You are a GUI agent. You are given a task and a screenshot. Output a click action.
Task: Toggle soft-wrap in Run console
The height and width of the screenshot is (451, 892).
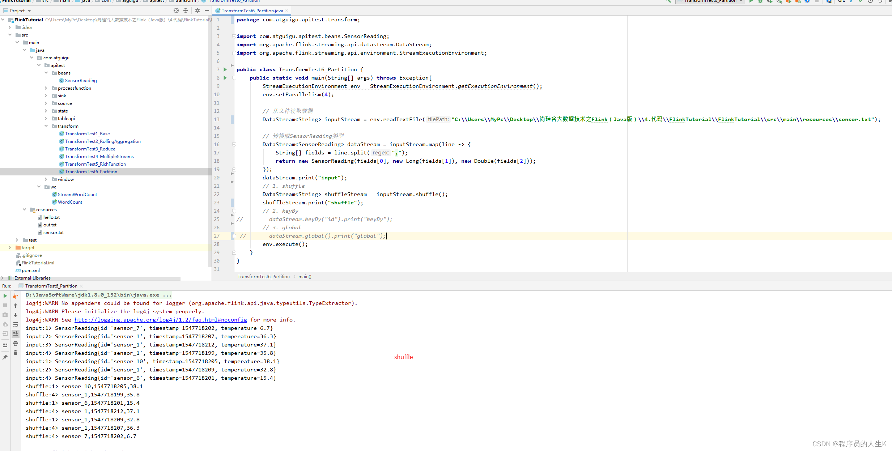(16, 324)
